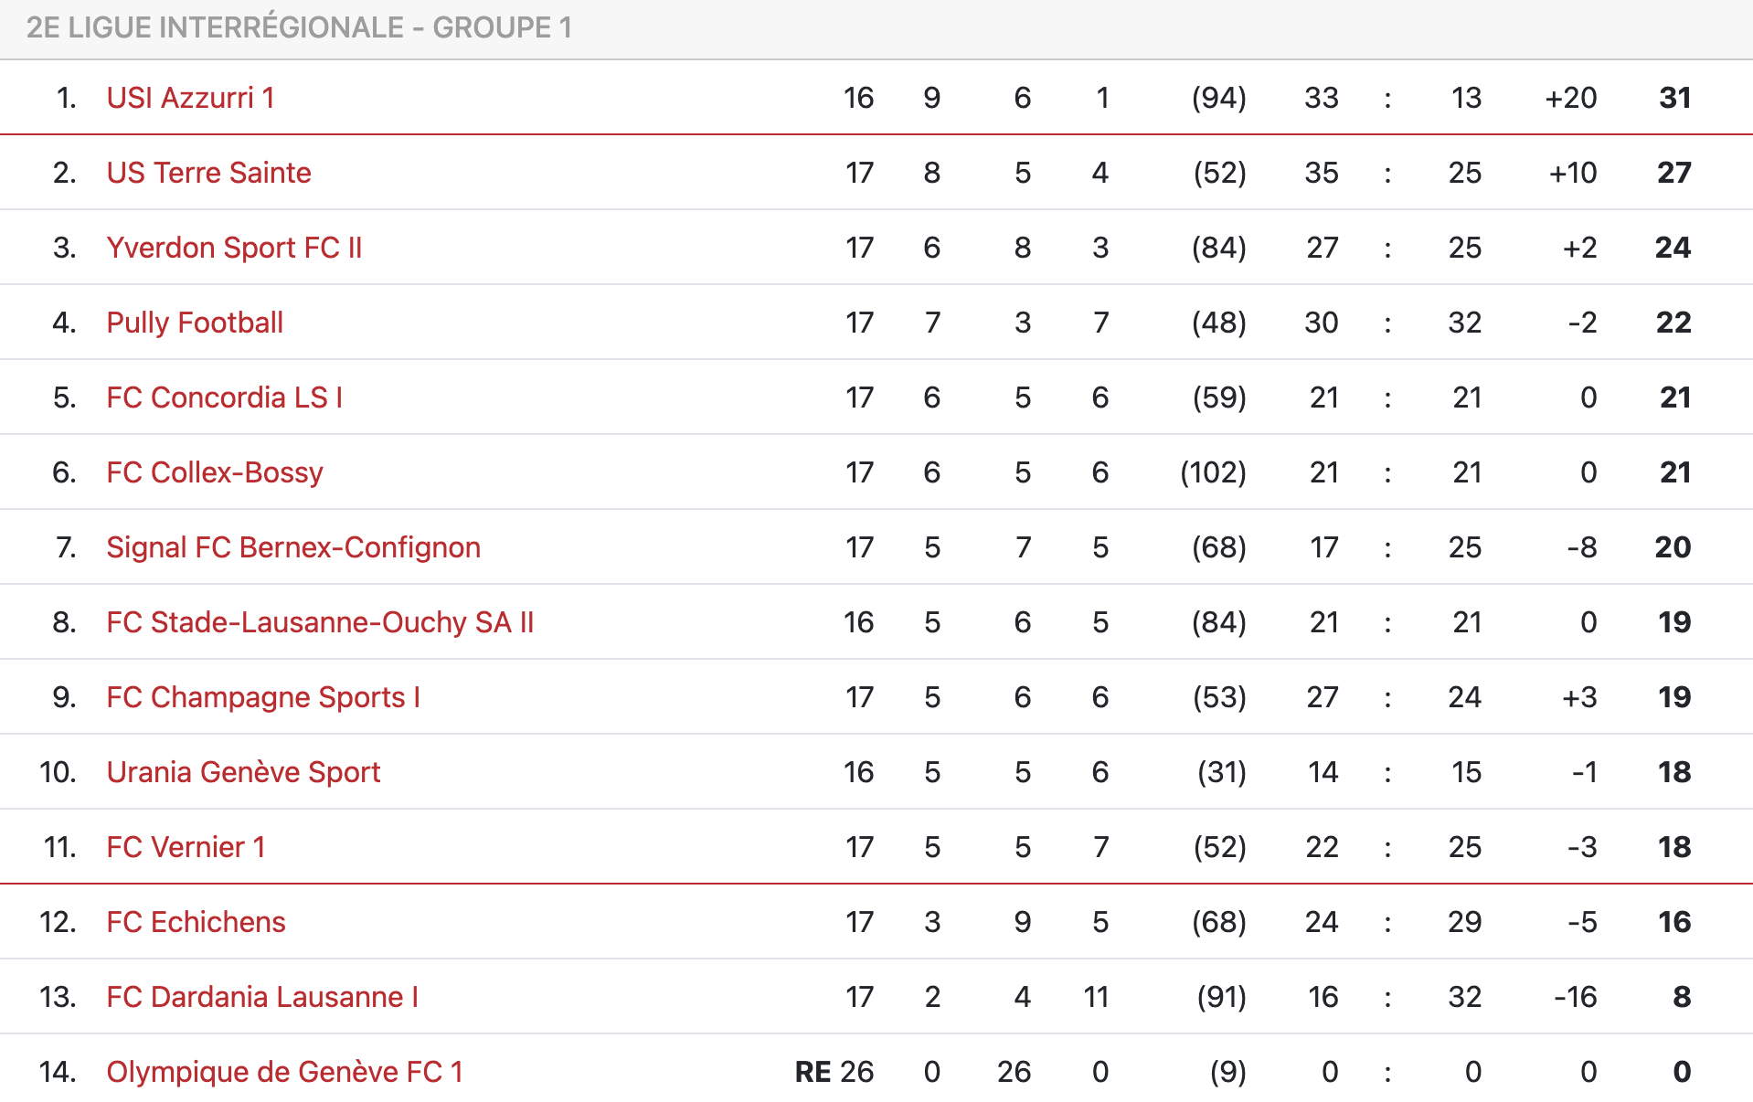Click FC Dardania Lausanne's 11 losses cell
Image resolution: width=1753 pixels, height=1102 pixels.
(1096, 997)
